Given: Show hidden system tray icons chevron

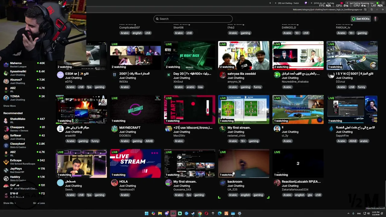Looking at the screenshot, I should tap(348, 213).
